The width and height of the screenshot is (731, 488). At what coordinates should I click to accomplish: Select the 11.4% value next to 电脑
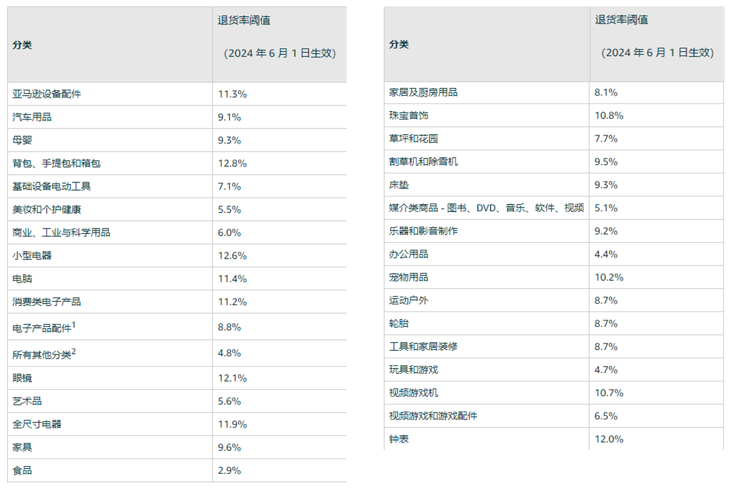(232, 279)
